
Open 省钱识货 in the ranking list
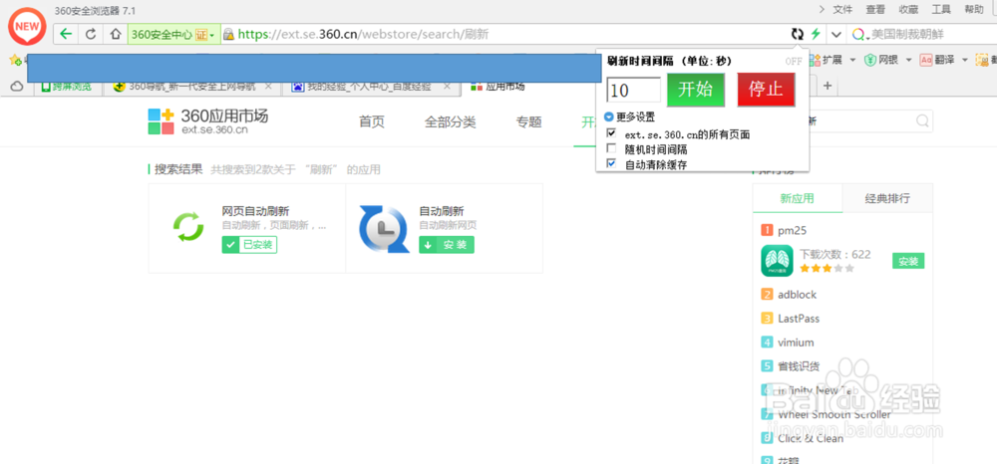[799, 366]
